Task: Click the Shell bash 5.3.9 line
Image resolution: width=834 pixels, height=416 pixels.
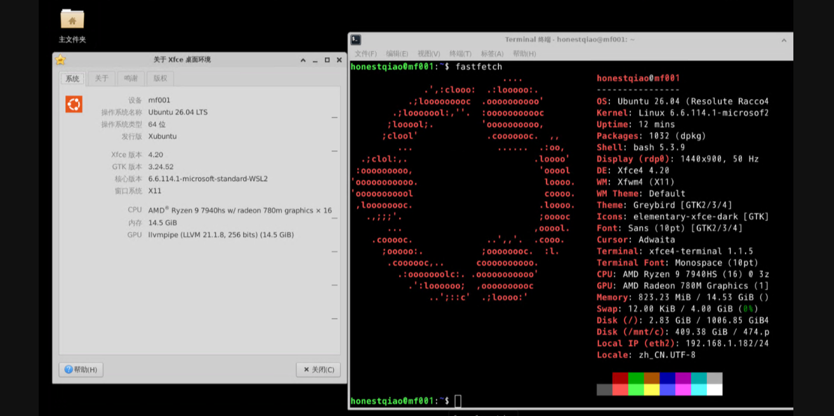Action: click(x=641, y=147)
